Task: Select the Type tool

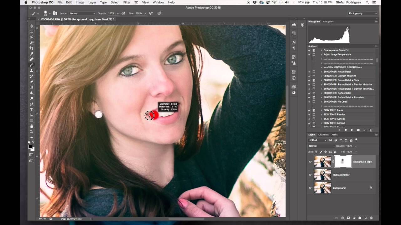Action: click(x=31, y=110)
